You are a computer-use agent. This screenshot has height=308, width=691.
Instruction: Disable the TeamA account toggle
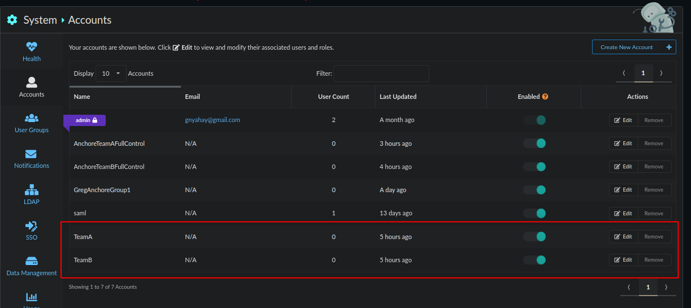[534, 237]
